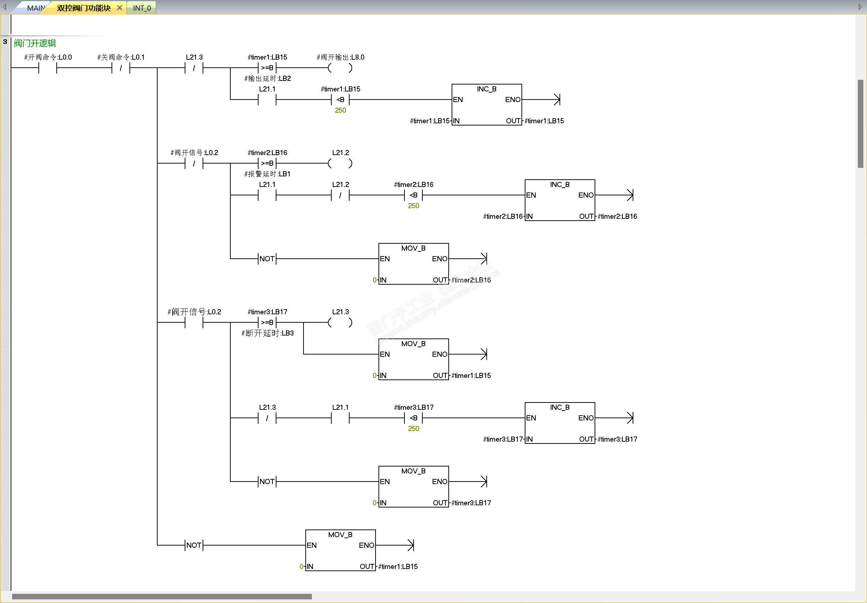This screenshot has width=867, height=603.
Task: Click the horizontal scrollbar thumb
Action: [x=162, y=596]
